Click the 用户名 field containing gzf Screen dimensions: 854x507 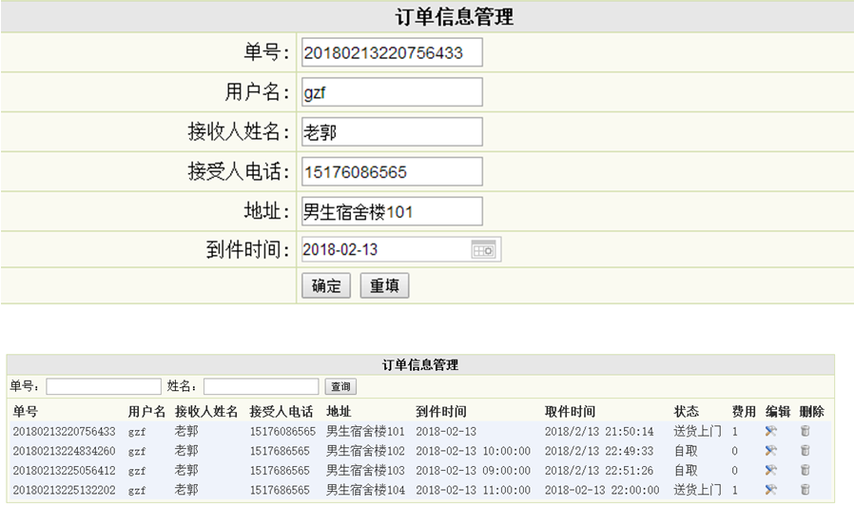click(x=390, y=92)
